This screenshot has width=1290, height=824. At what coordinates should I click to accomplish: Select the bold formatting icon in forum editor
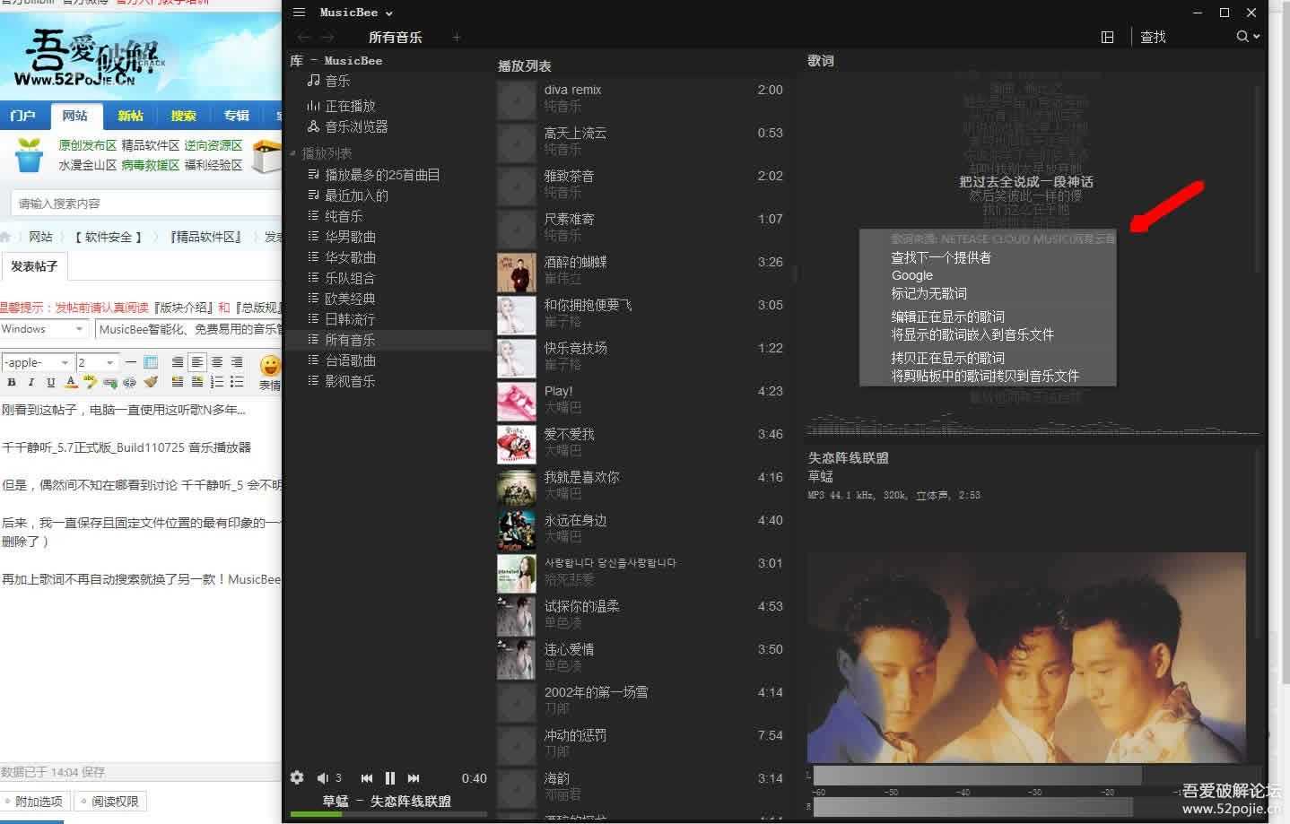(x=11, y=382)
